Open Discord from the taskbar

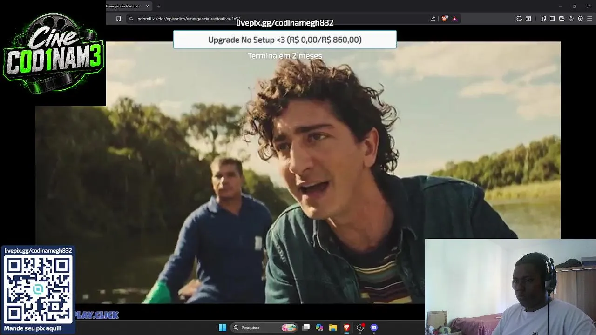pyautogui.click(x=374, y=328)
